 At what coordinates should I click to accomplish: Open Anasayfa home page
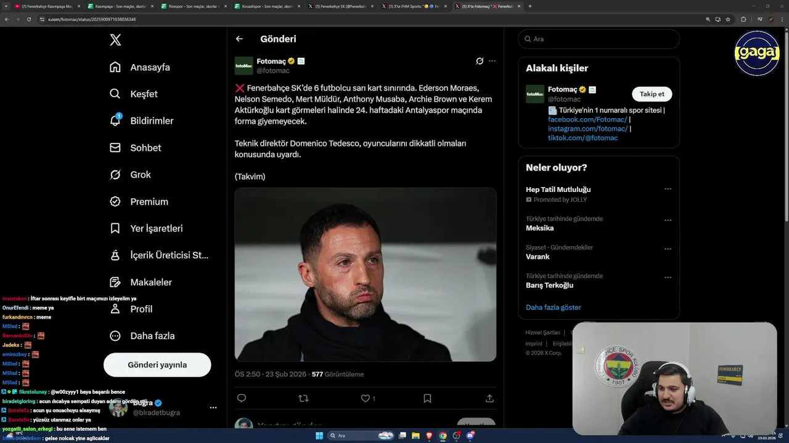139,67
